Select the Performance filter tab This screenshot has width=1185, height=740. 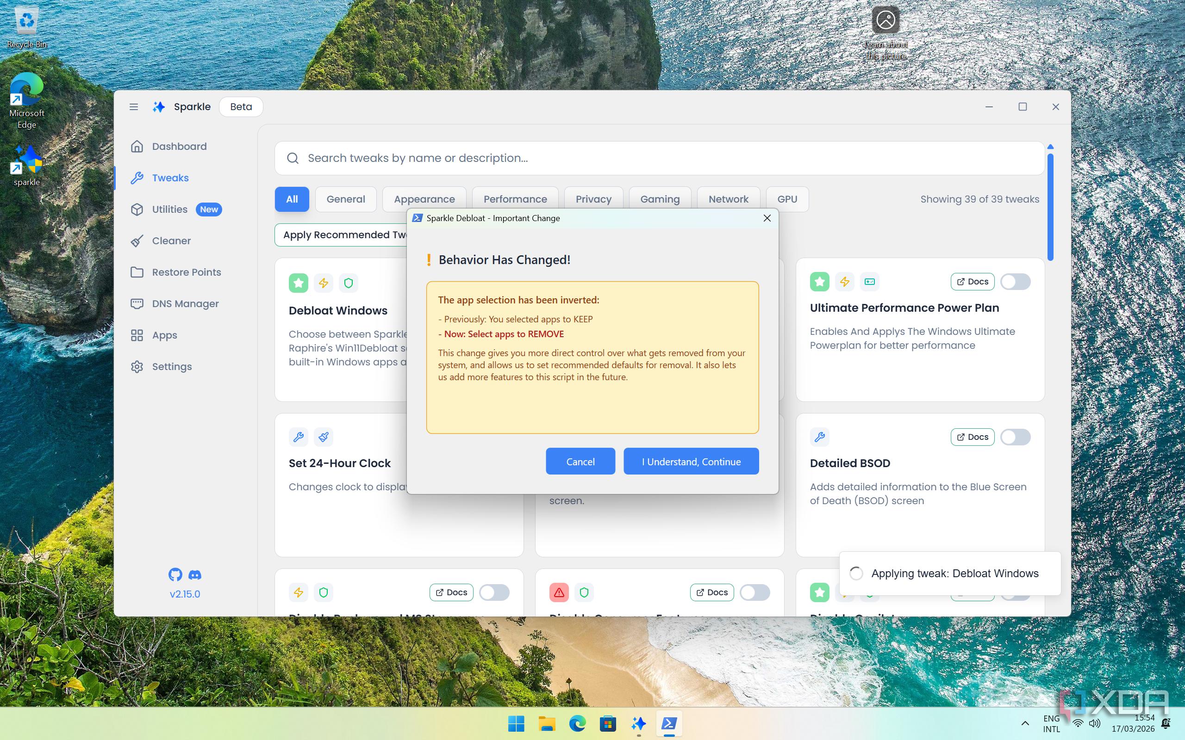coord(515,199)
